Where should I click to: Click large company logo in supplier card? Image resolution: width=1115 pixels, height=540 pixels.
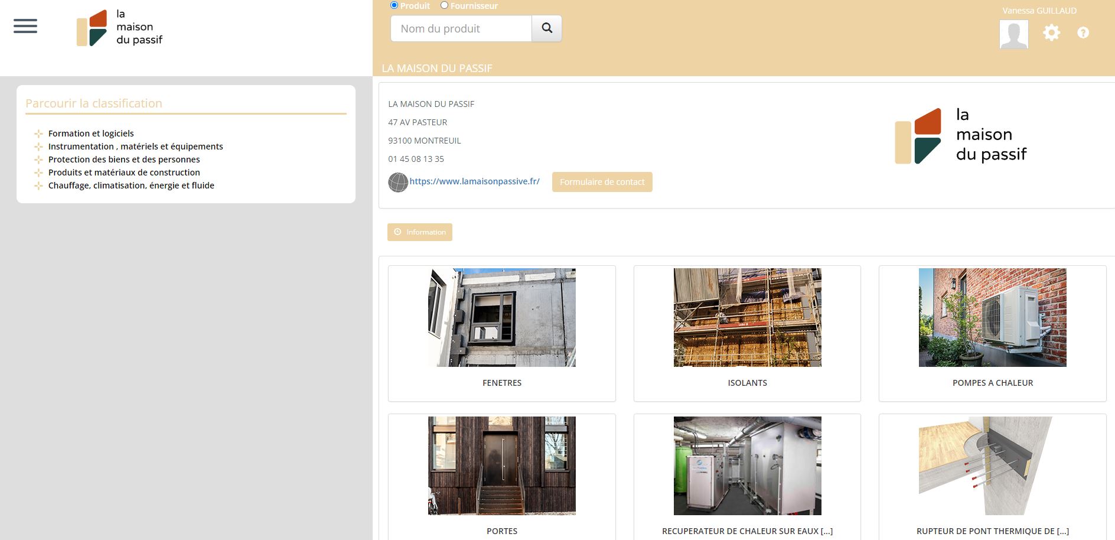(961, 135)
